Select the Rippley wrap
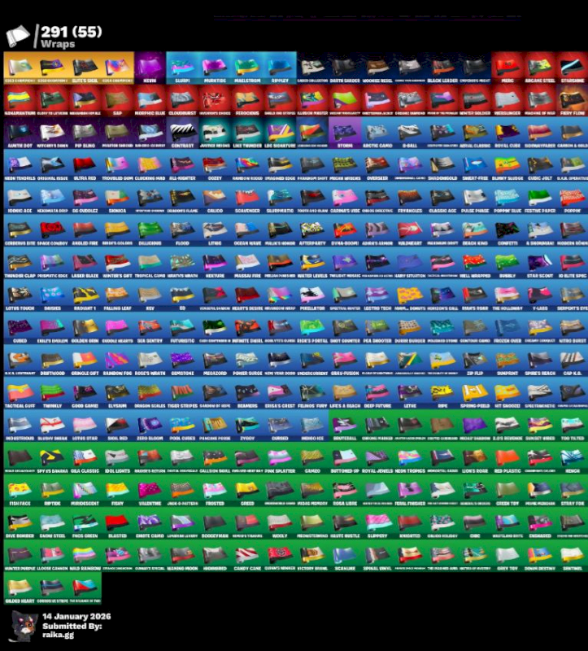 point(280,68)
